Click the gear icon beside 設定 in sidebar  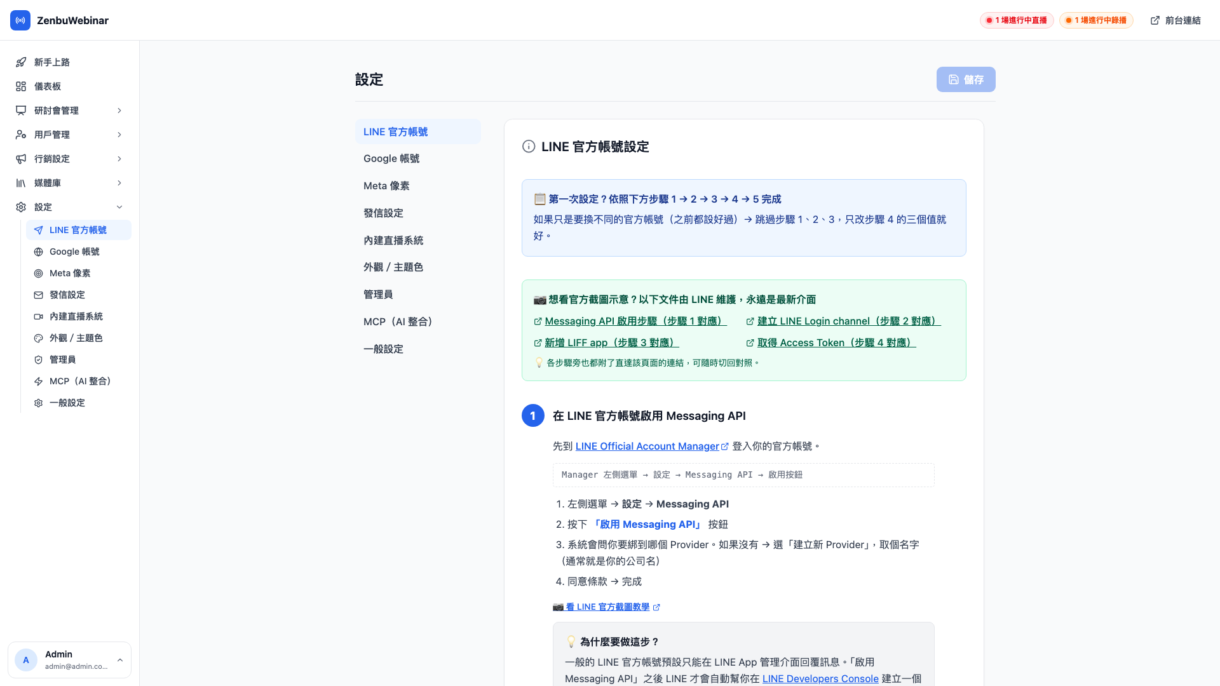click(x=21, y=207)
